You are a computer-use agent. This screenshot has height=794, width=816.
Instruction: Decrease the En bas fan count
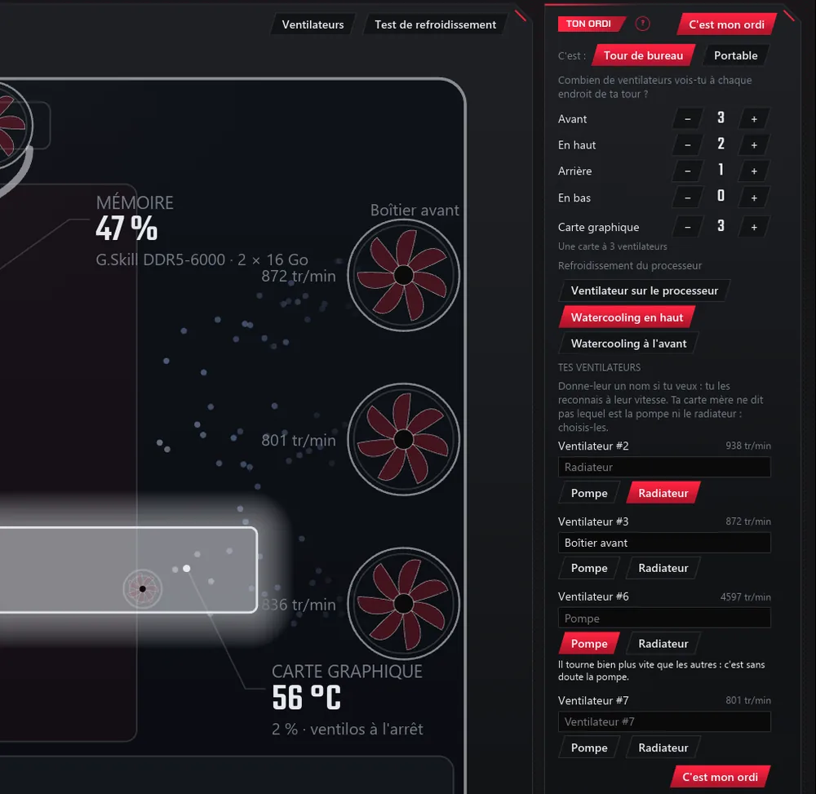(x=687, y=197)
